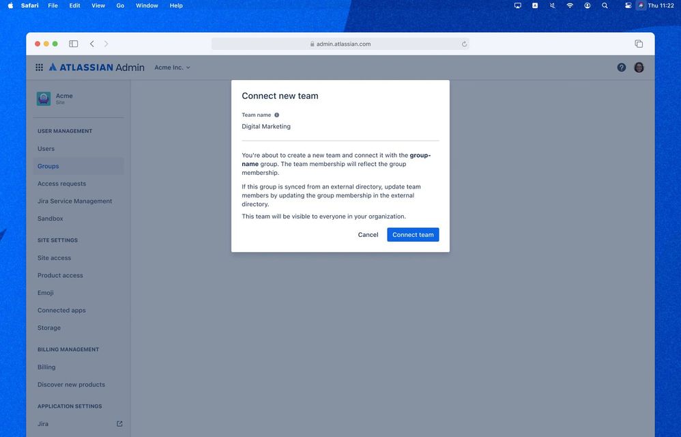Click the SITE SETTINGS section header
This screenshot has width=681, height=437.
click(x=57, y=240)
